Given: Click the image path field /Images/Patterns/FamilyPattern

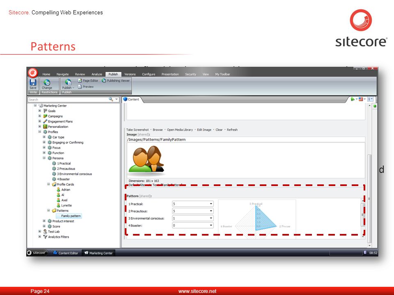Looking at the screenshot, I should point(245,139).
